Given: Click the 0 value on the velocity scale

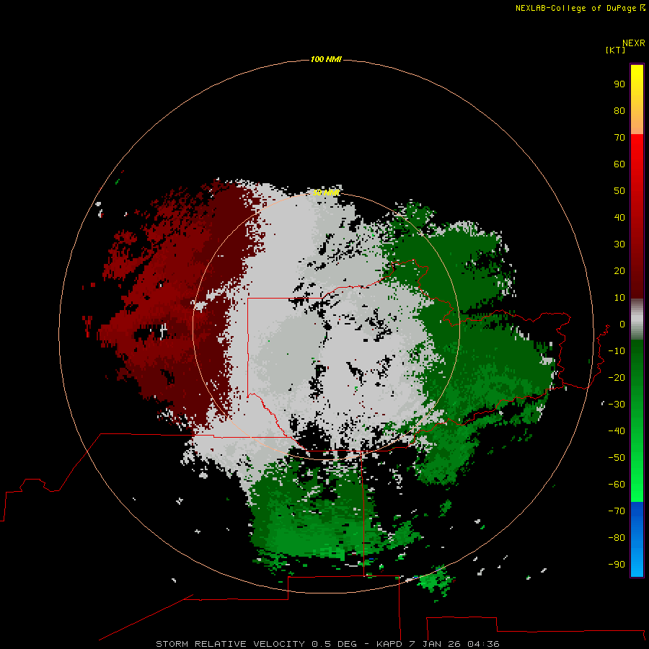Looking at the screenshot, I should tap(622, 324).
